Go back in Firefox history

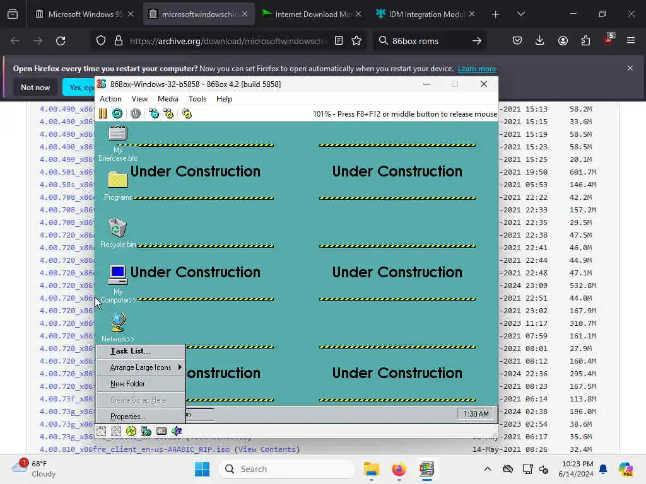coord(15,41)
